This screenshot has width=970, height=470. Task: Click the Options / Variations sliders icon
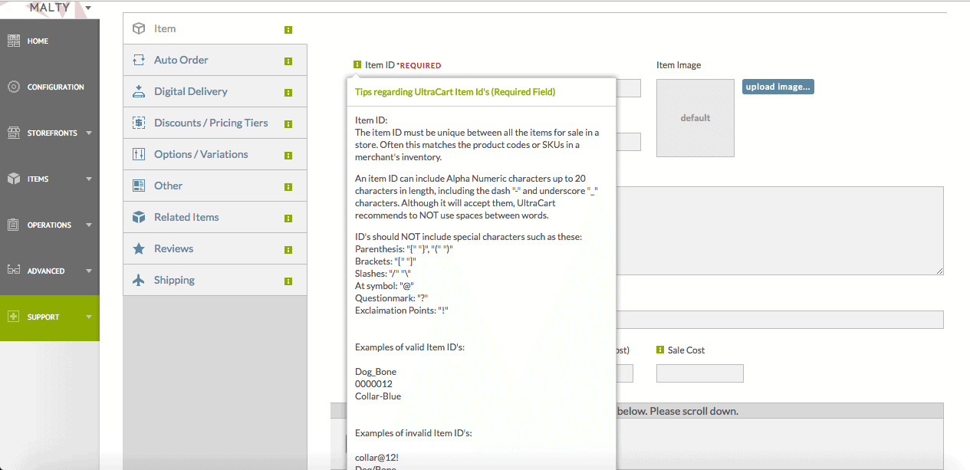139,154
